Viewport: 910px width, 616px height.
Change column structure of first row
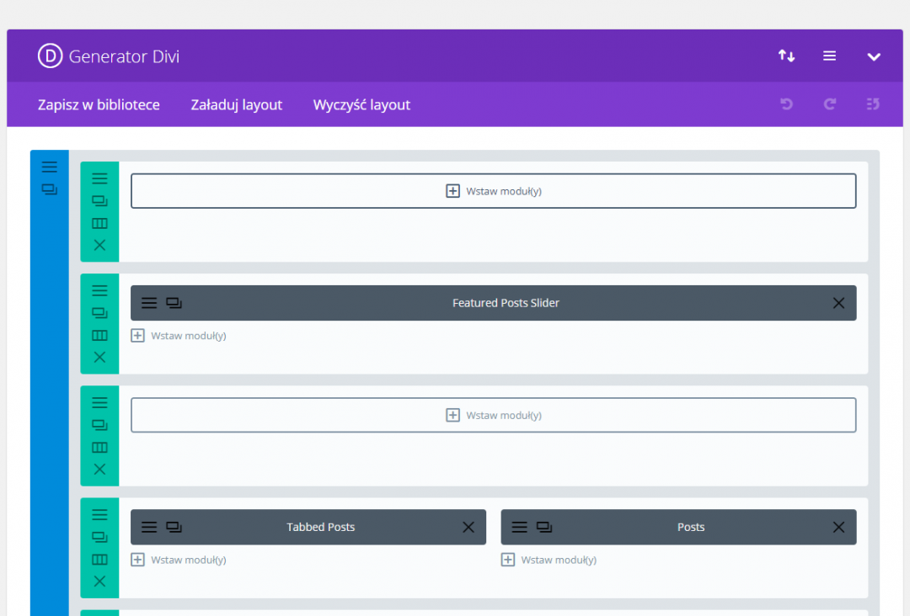[99, 223]
